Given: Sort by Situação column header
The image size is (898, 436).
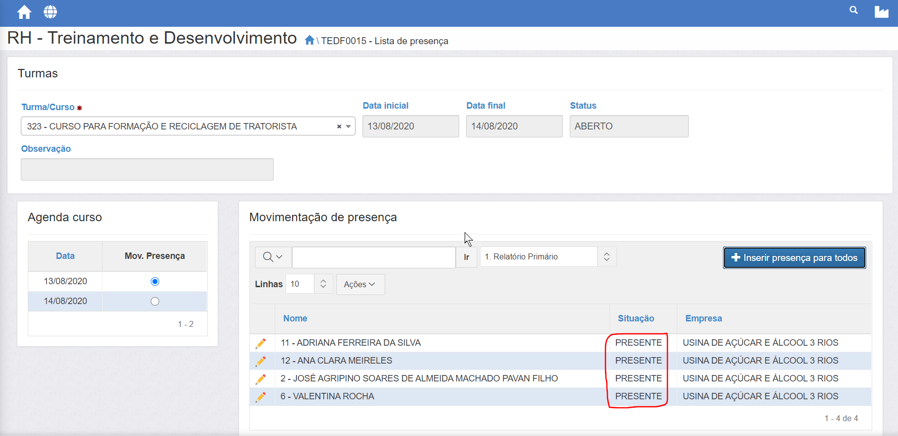Looking at the screenshot, I should click(636, 318).
